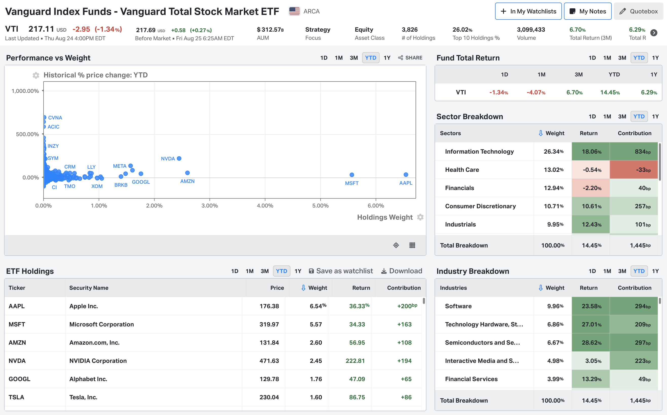Image resolution: width=667 pixels, height=415 pixels.
Task: Click the Health Care -33bp contribution cell
Action: coord(634,170)
